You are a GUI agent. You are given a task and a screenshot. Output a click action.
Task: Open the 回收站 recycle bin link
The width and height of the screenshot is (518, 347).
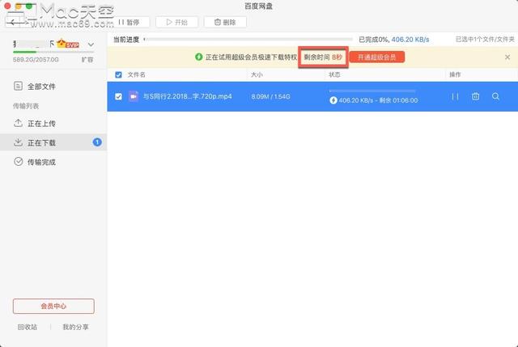click(28, 327)
